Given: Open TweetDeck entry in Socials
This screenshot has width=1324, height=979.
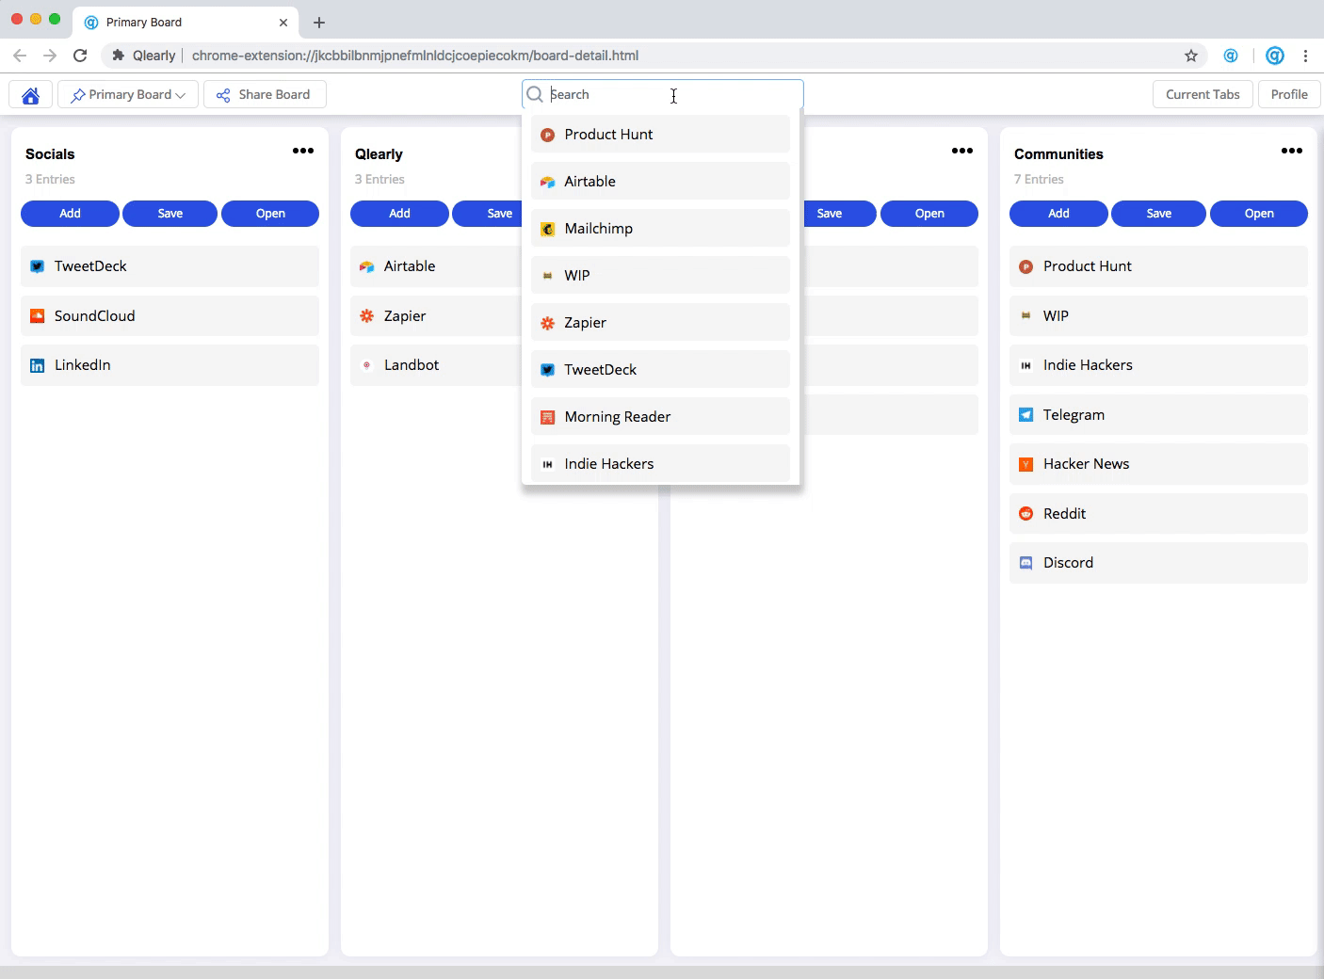Looking at the screenshot, I should coord(170,266).
